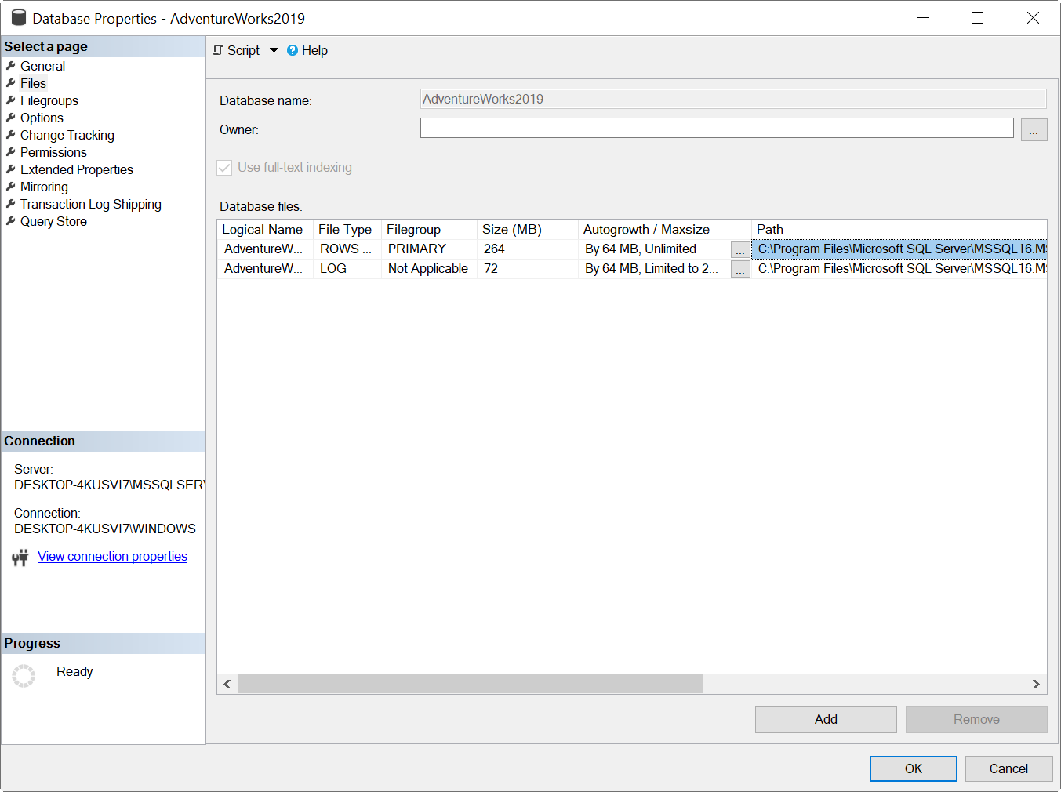Image resolution: width=1061 pixels, height=792 pixels.
Task: Open the Filegroups page
Action: [49, 100]
